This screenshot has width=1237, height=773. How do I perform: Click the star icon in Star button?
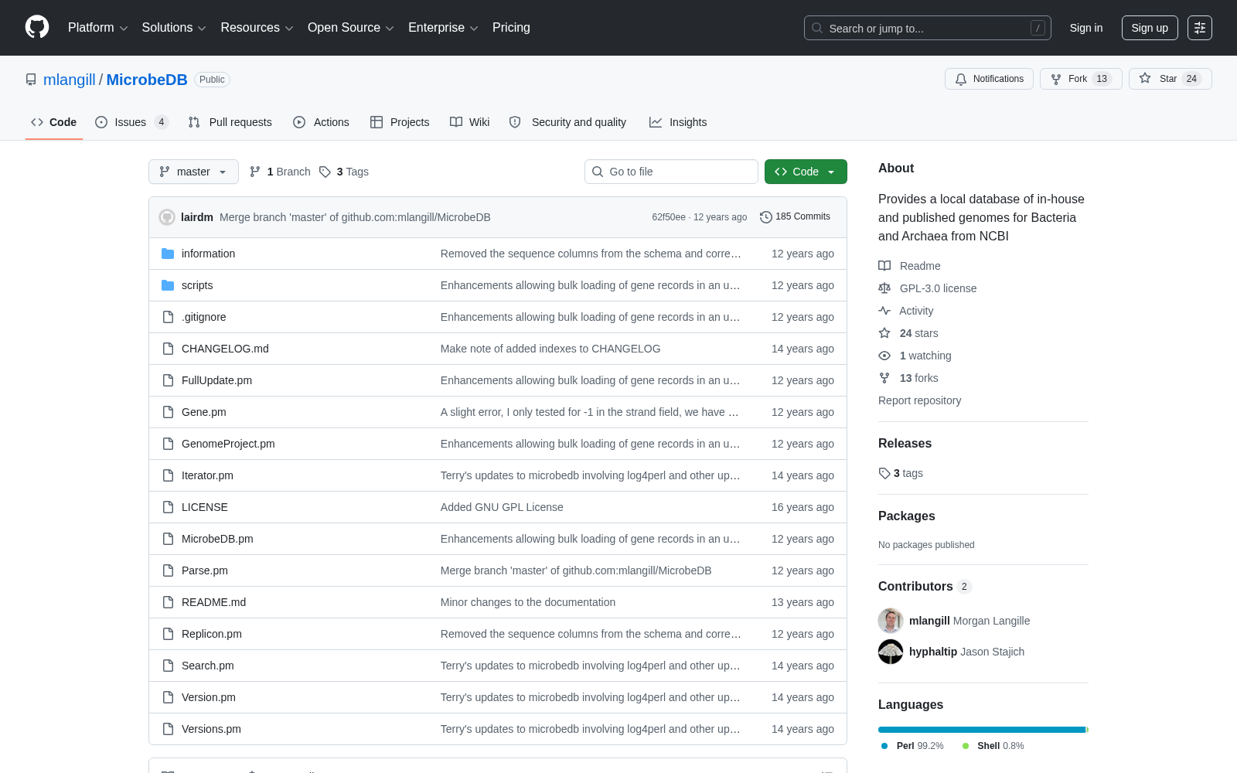click(x=1145, y=79)
